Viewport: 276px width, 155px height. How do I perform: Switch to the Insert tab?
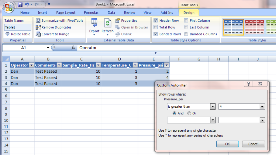click(x=42, y=13)
